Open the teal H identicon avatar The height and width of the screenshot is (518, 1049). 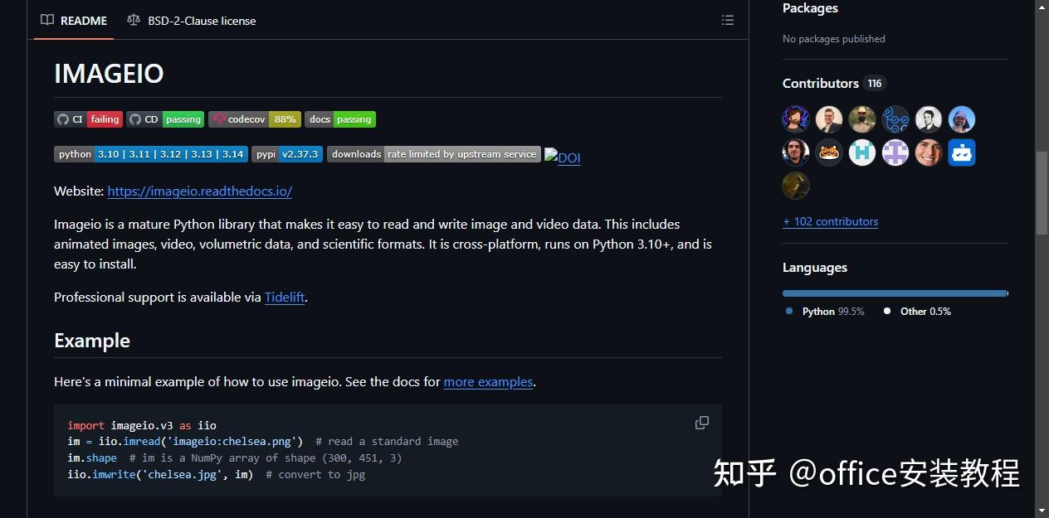[x=862, y=152]
